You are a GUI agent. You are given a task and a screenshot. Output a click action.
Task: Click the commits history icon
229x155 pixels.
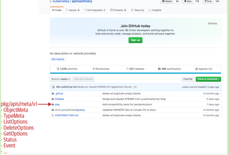tap(58, 69)
